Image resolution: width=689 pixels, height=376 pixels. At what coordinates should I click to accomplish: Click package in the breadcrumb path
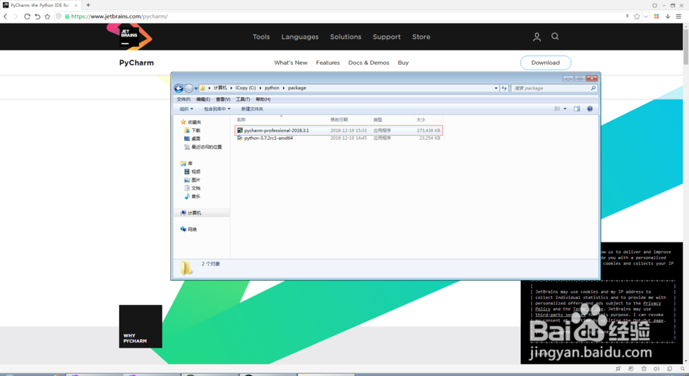pyautogui.click(x=297, y=88)
